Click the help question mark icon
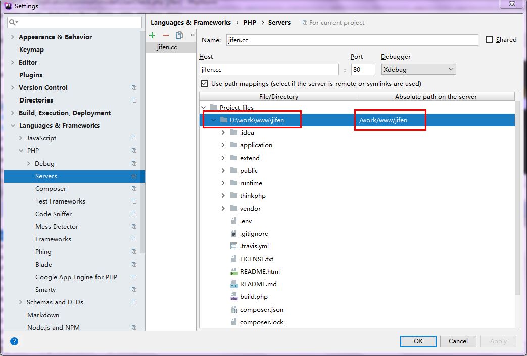Viewport: 527px width, 356px height. [x=14, y=341]
